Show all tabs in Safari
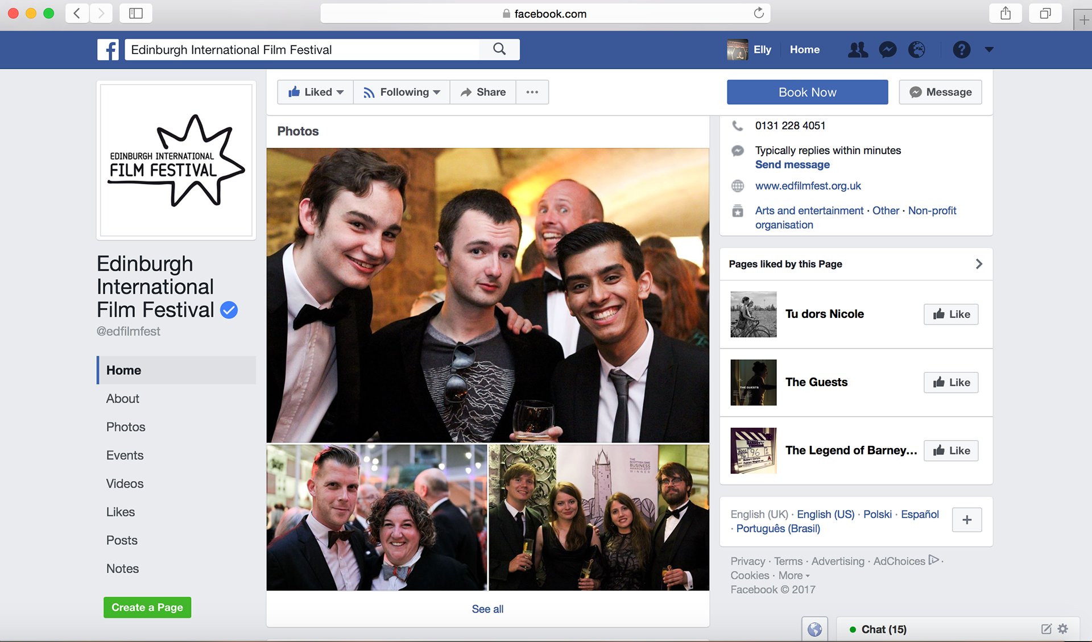1092x642 pixels. tap(1045, 13)
